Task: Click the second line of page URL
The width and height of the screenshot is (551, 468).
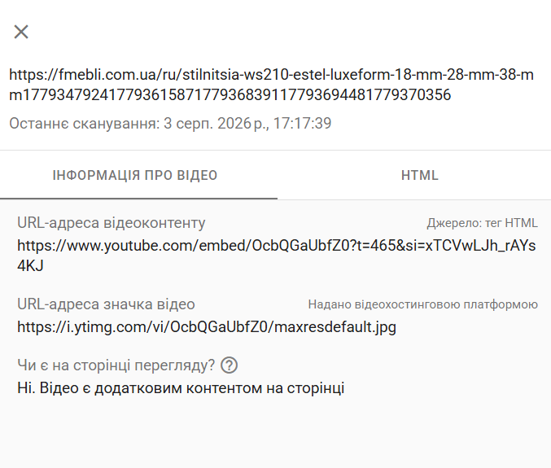Action: [230, 95]
